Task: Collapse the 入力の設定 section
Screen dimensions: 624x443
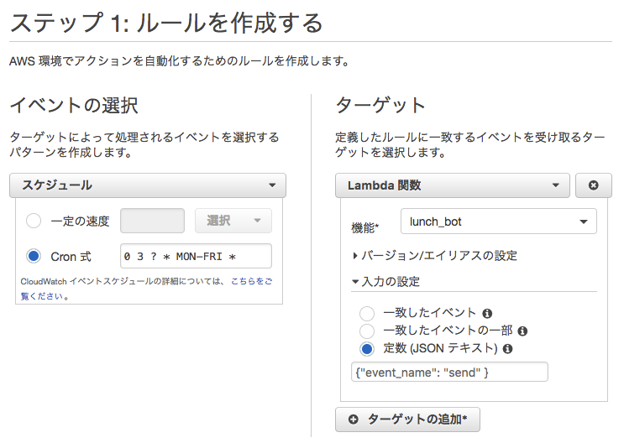Action: click(x=386, y=281)
